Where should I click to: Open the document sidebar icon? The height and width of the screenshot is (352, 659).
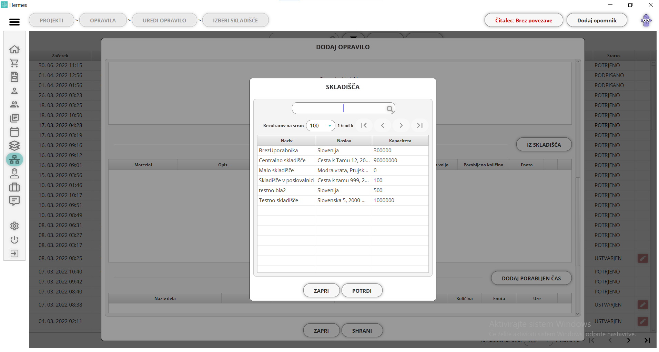pyautogui.click(x=14, y=77)
